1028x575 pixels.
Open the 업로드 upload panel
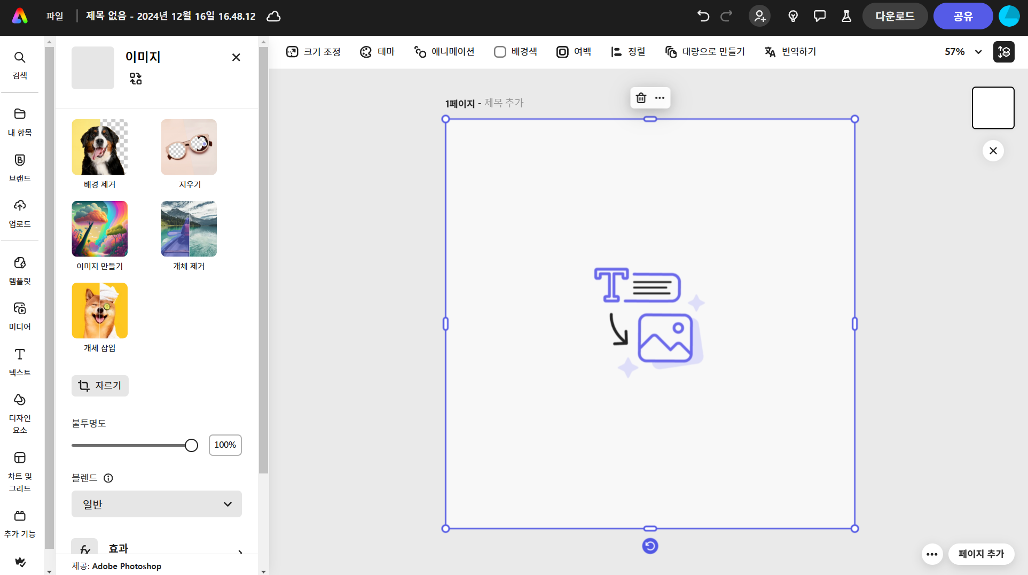tap(20, 213)
